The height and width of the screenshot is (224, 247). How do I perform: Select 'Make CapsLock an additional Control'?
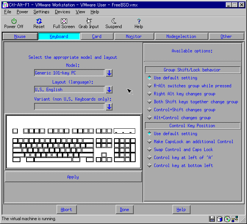[x=149, y=142]
